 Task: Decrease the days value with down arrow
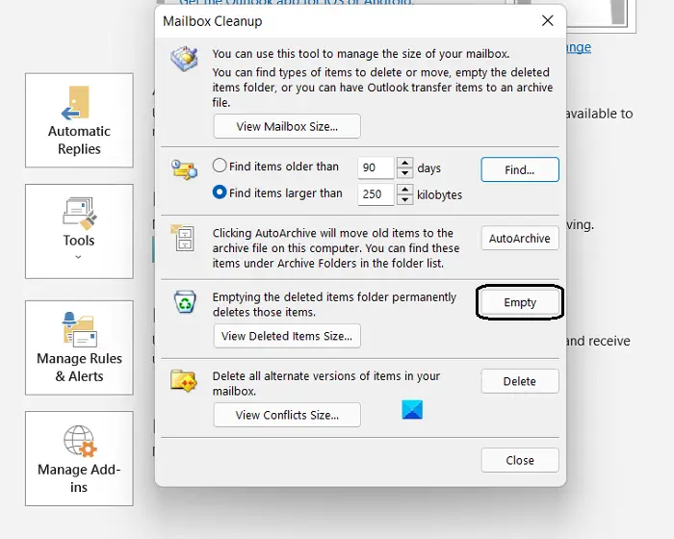pos(404,173)
